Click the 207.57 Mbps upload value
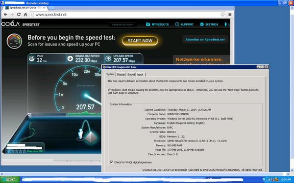The height and width of the screenshot is (183, 294). pos(124,60)
